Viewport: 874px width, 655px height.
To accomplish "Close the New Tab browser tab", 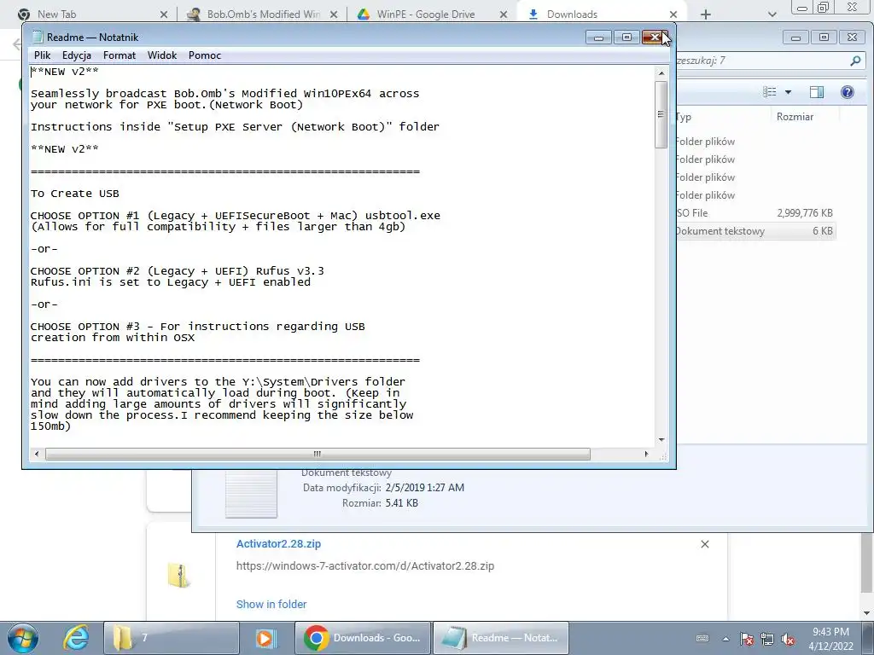I will 164,14.
